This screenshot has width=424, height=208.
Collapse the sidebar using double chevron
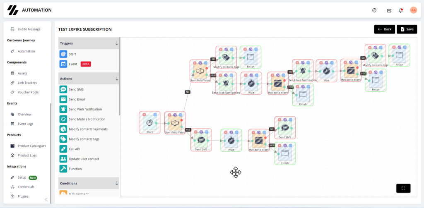(46, 200)
